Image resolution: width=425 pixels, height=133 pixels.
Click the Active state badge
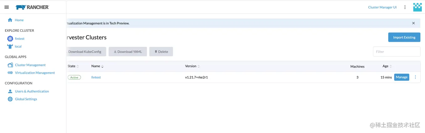(74, 77)
